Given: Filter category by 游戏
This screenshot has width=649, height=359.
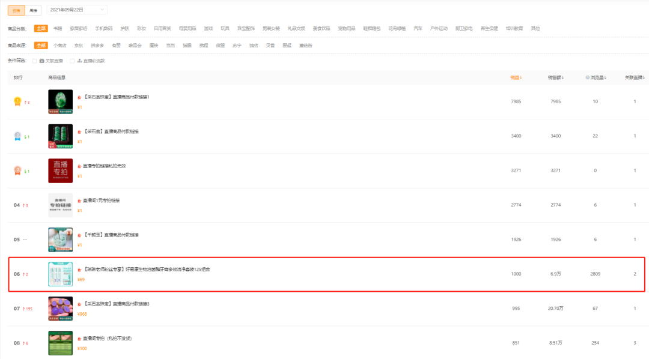Looking at the screenshot, I should [208, 29].
